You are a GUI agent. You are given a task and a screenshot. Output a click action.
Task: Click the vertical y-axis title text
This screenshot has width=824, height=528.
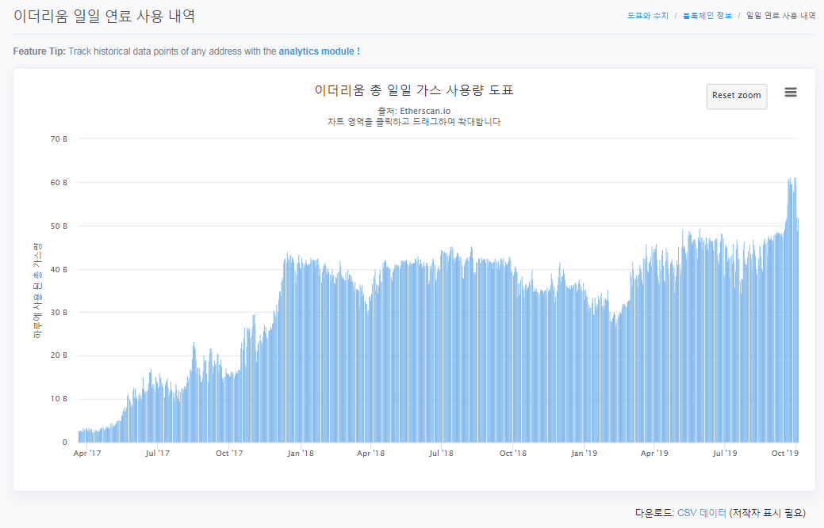point(36,291)
